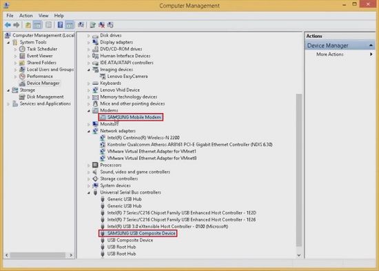The height and width of the screenshot is (271, 379).
Task: Expand the Display adapters category
Action: (89, 43)
